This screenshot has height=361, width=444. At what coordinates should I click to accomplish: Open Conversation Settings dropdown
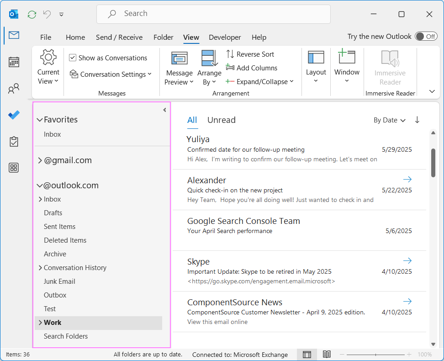click(111, 74)
